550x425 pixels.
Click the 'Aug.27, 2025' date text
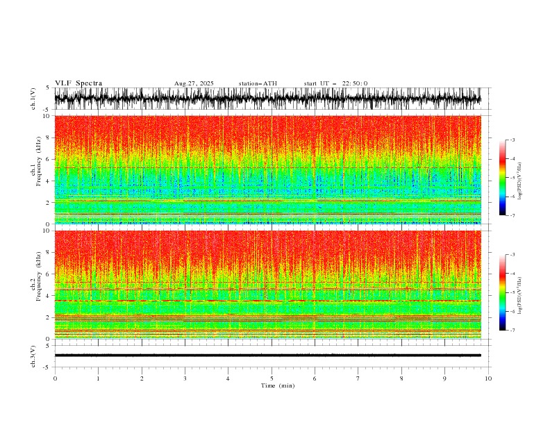[x=194, y=83]
